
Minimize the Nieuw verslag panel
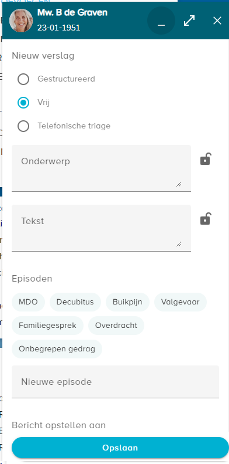coord(161,21)
